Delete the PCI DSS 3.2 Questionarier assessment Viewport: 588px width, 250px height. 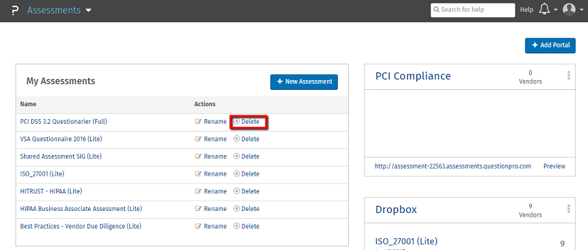[246, 122]
